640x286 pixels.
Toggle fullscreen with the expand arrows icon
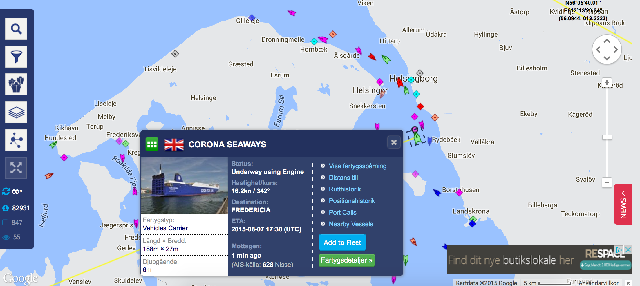(16, 168)
